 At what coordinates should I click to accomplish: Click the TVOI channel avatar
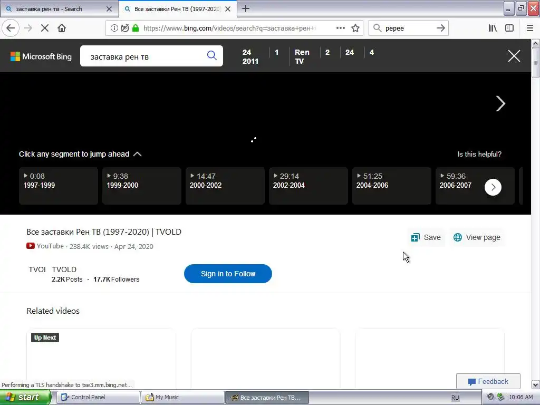point(37,269)
